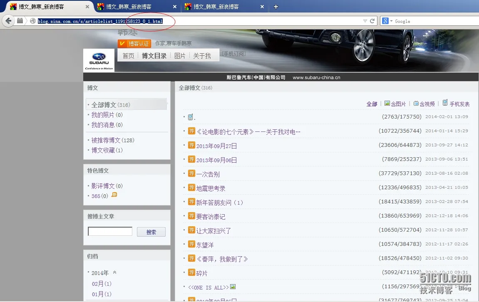Viewport: 479px width, 302px height.
Task: Open 新年答朋友问（1） article
Action: pos(220,203)
